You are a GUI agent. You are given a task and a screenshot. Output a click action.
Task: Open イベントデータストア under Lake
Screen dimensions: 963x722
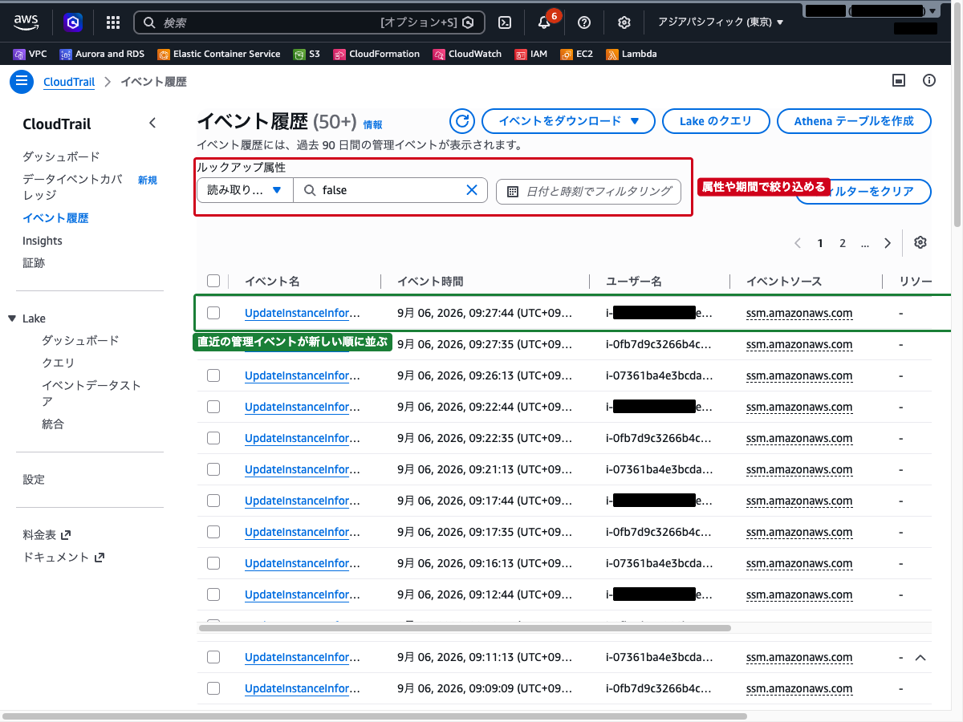91,393
